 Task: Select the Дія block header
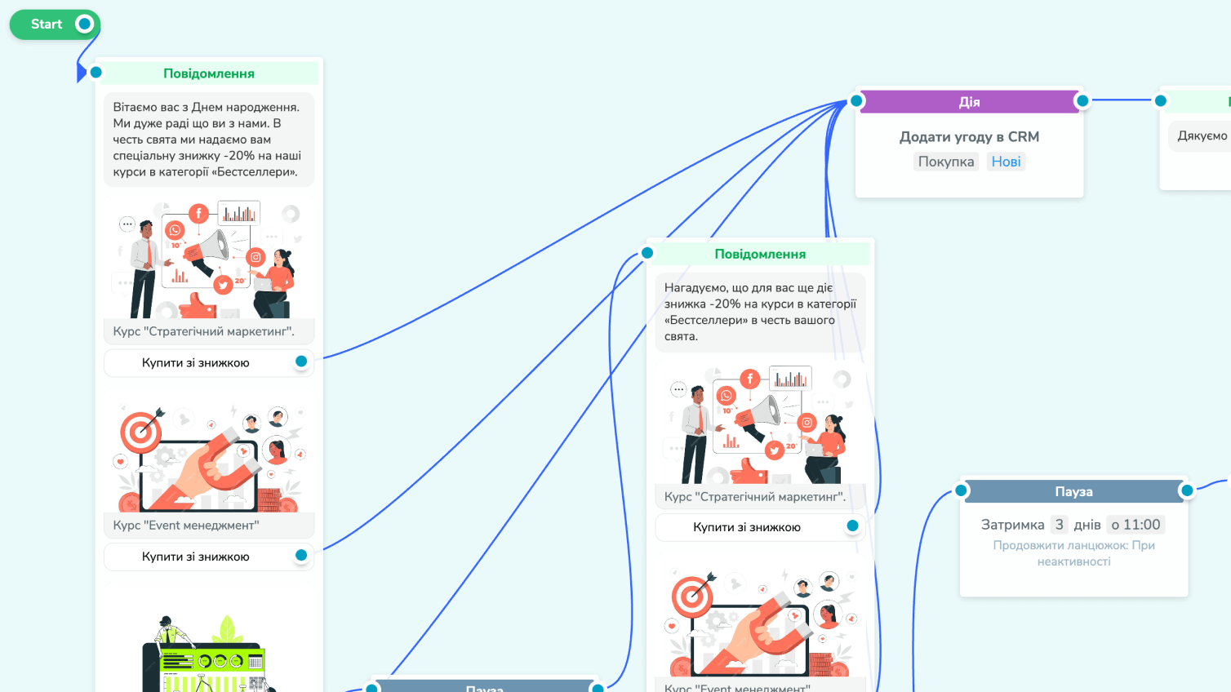tap(970, 102)
